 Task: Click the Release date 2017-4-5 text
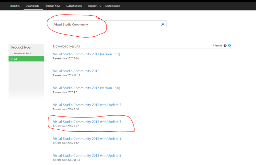click(65, 92)
